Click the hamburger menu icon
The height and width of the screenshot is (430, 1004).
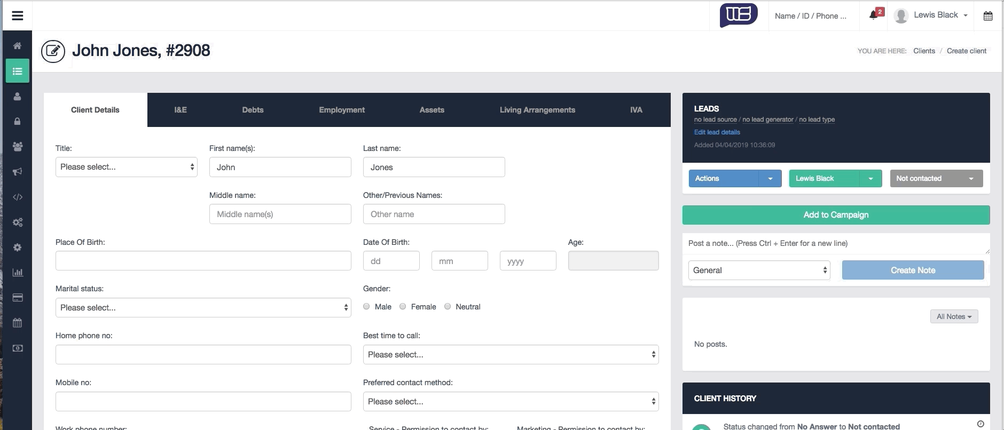(x=18, y=15)
